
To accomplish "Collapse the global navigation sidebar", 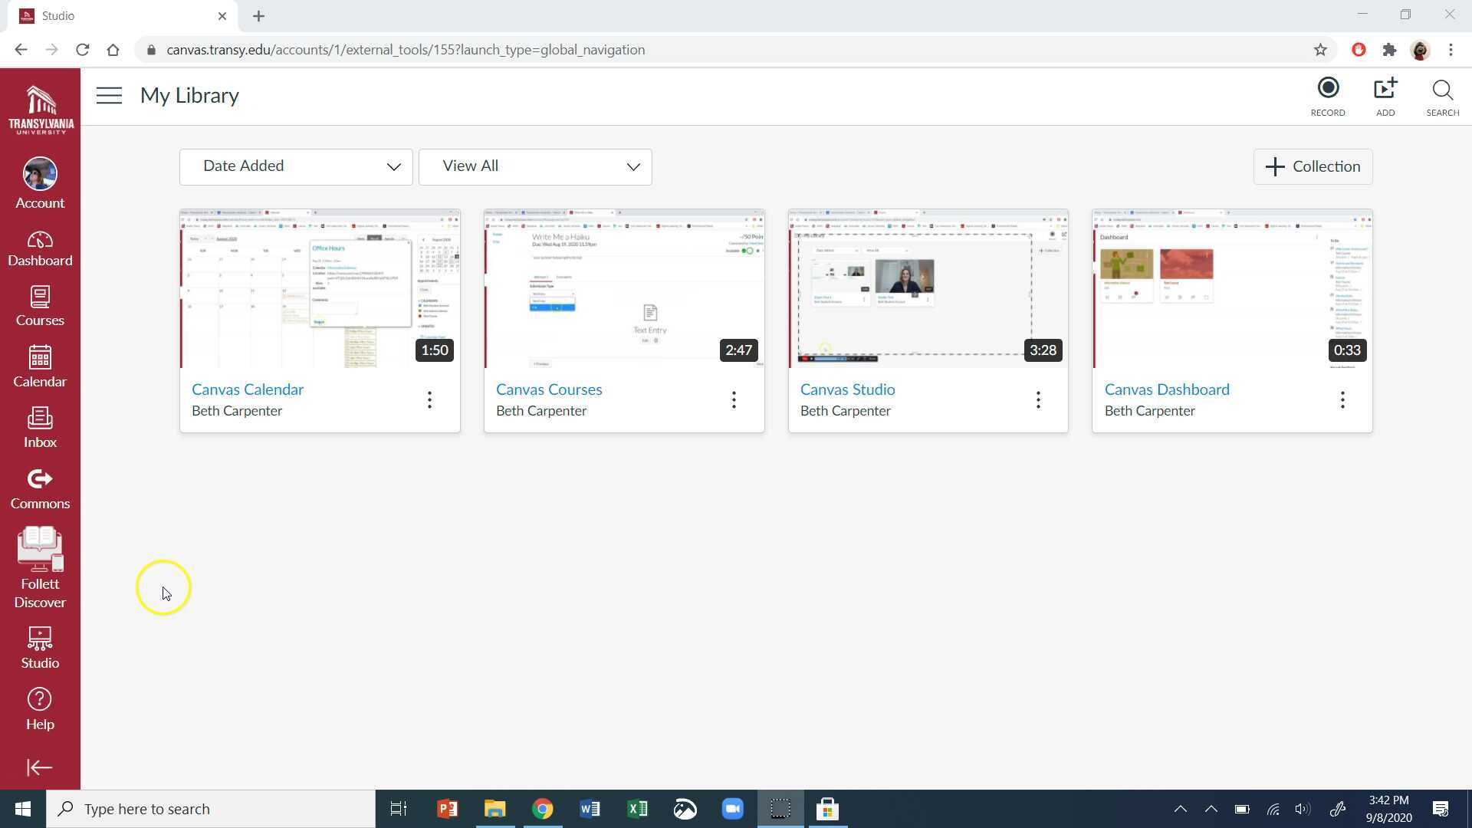I will (40, 767).
